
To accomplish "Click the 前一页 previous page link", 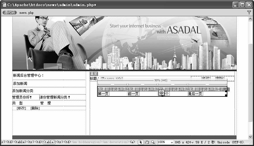I will [133, 94].
